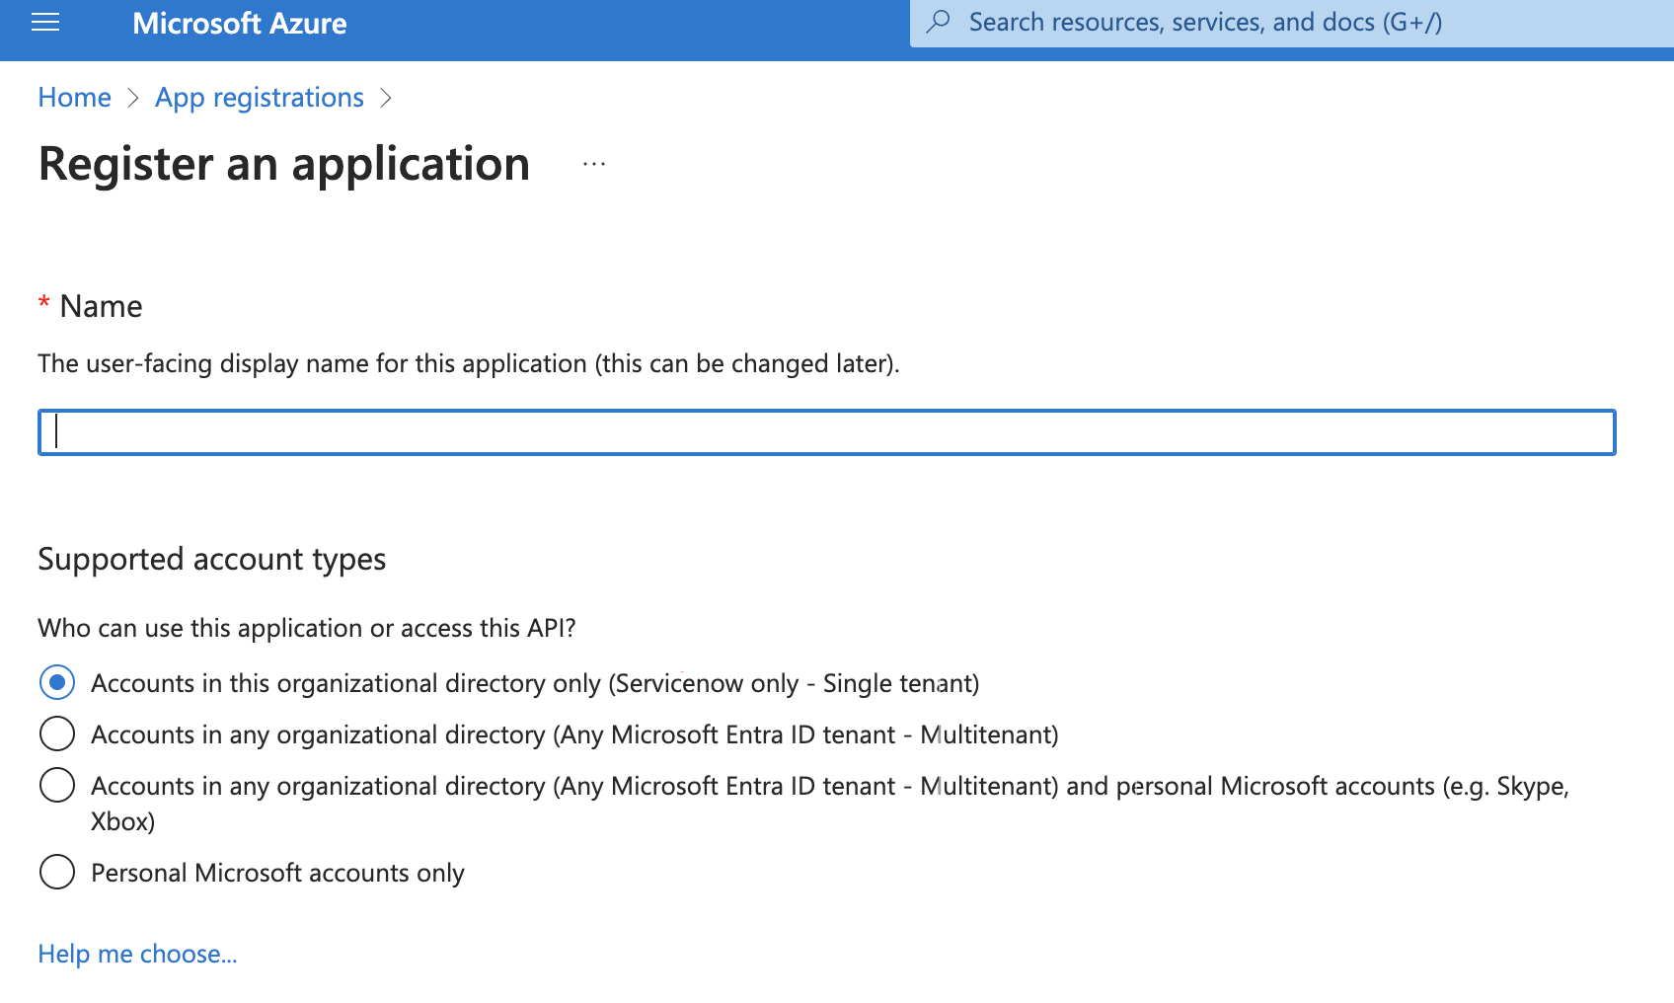Select Personal Microsoft accounts only option
The height and width of the screenshot is (1003, 1674).
[x=57, y=872]
